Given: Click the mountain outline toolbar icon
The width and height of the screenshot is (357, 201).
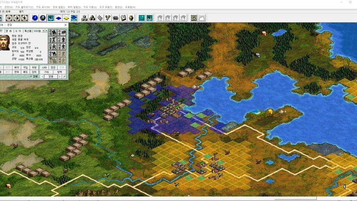Looking at the screenshot, I should (202, 18).
